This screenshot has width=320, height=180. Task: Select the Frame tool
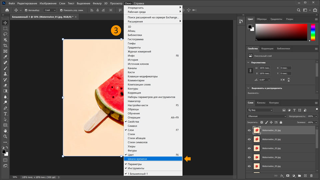coord(5,51)
